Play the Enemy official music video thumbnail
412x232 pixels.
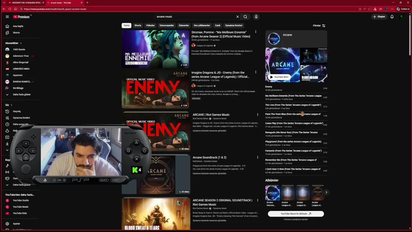[155, 89]
